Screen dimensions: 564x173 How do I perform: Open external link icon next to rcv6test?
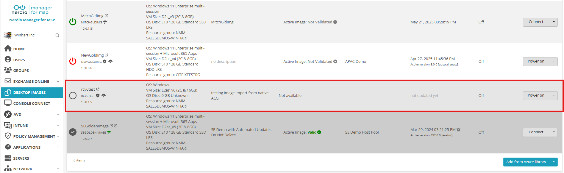[x=98, y=89]
